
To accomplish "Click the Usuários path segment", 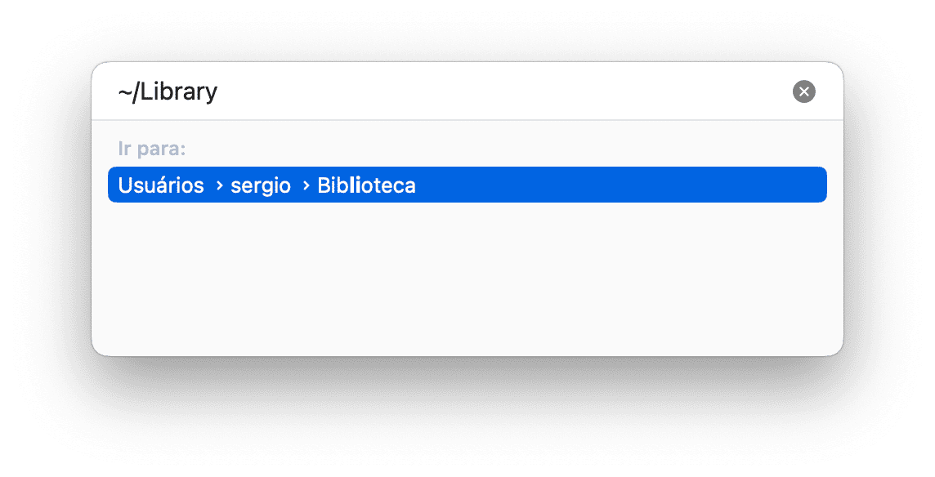I will pyautogui.click(x=161, y=185).
